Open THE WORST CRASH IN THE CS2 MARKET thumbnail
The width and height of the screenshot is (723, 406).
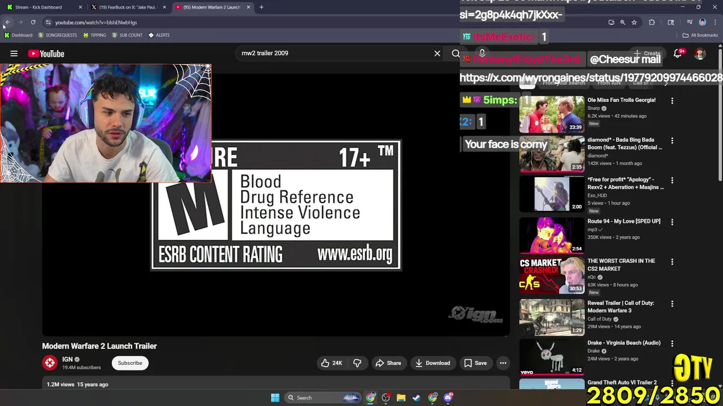click(552, 276)
